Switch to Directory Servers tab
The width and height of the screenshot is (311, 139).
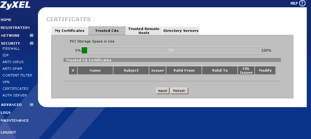coord(181,31)
